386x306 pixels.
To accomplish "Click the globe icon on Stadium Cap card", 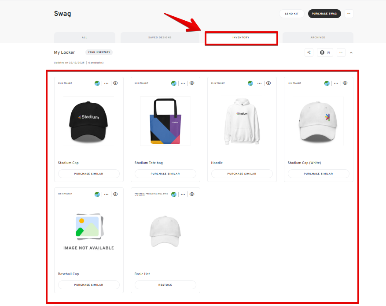I will (x=97, y=83).
